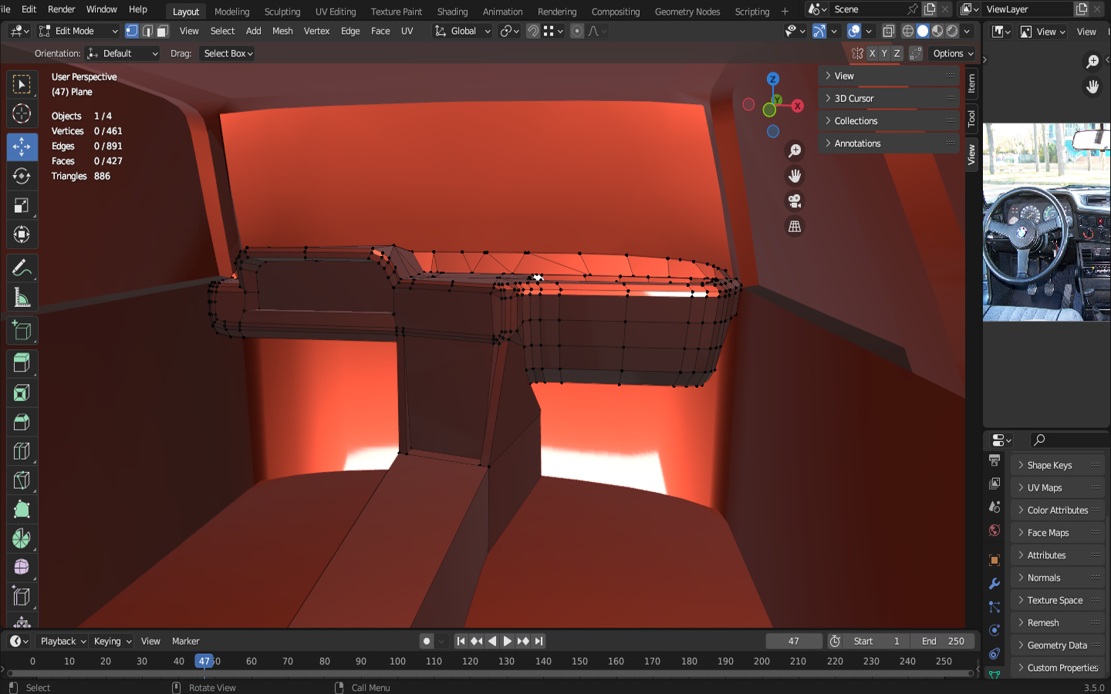
Task: Select the Bevel tool
Action: click(x=22, y=423)
